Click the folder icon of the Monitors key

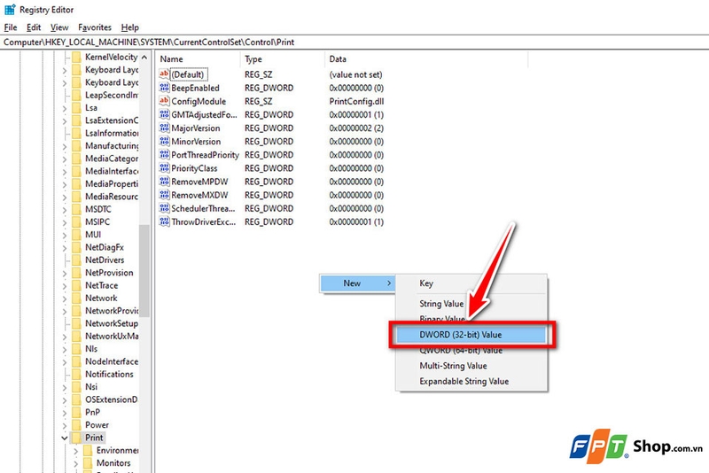pos(88,462)
